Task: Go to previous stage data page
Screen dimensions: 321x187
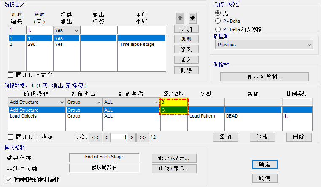Action: 106,137
